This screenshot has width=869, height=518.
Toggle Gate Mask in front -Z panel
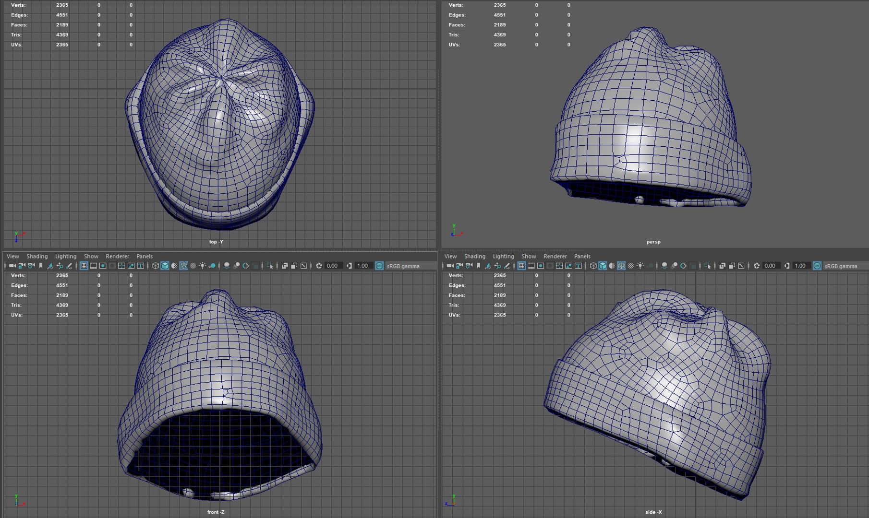pyautogui.click(x=112, y=266)
